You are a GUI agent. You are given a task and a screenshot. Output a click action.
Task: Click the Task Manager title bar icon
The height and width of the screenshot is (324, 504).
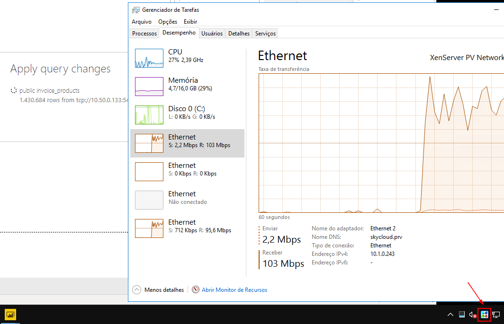tap(136, 9)
